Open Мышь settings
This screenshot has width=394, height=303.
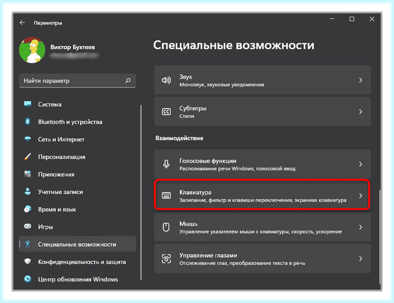pyautogui.click(x=262, y=227)
